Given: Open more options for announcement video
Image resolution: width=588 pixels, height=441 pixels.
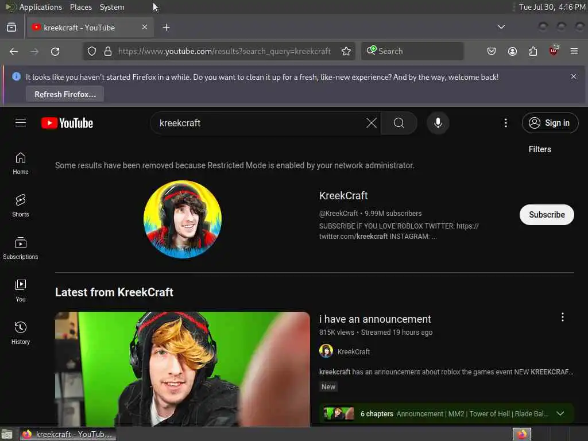Looking at the screenshot, I should [x=563, y=317].
